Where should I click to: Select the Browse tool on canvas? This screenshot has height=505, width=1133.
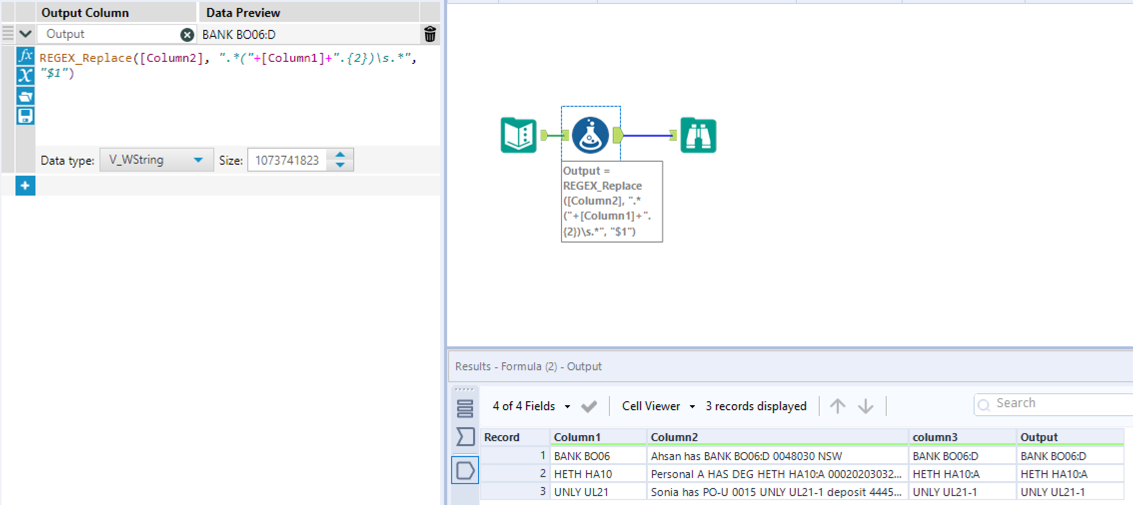pos(698,134)
